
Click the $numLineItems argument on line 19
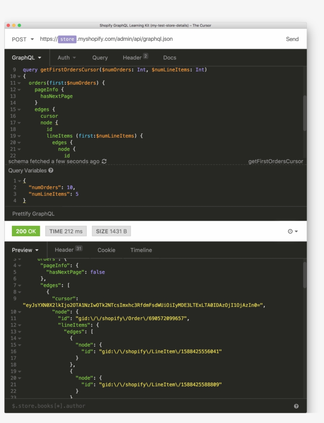(x=115, y=136)
